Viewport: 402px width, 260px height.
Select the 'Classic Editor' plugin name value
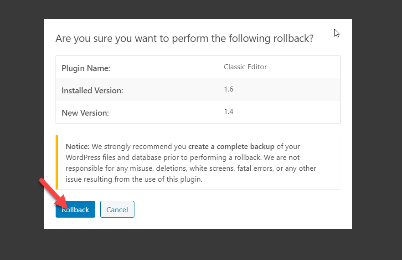coord(245,67)
